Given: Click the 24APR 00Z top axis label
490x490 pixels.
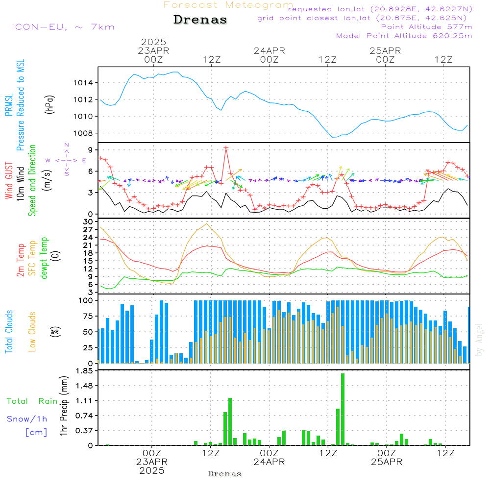Looking at the screenshot, I should 269,55.
